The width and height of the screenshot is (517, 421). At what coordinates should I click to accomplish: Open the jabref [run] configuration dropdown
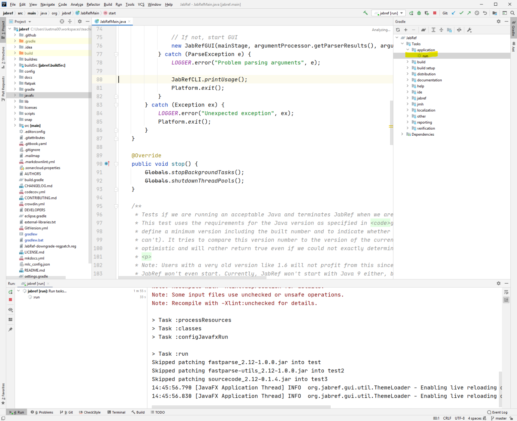coord(389,13)
